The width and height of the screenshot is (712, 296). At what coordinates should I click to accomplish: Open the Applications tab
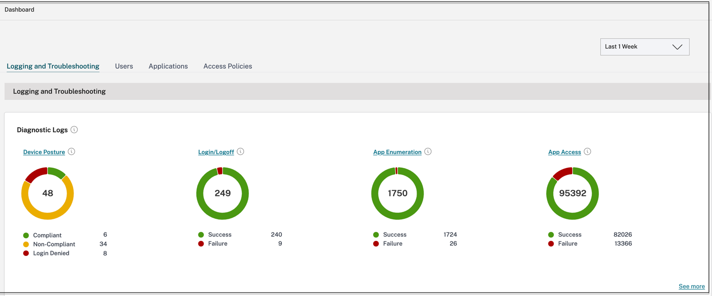pos(168,66)
